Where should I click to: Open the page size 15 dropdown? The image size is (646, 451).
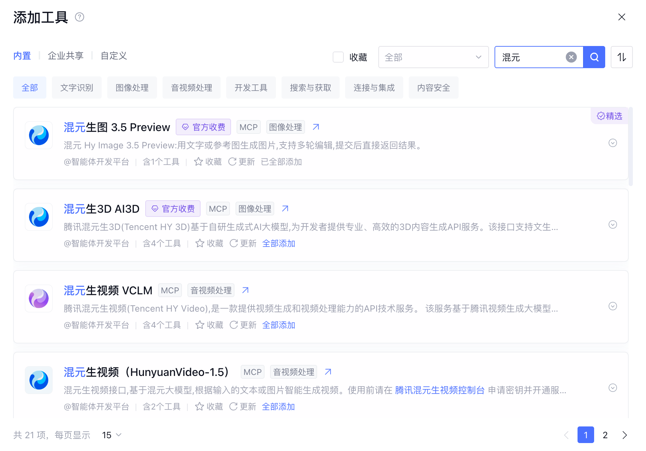[112, 435]
